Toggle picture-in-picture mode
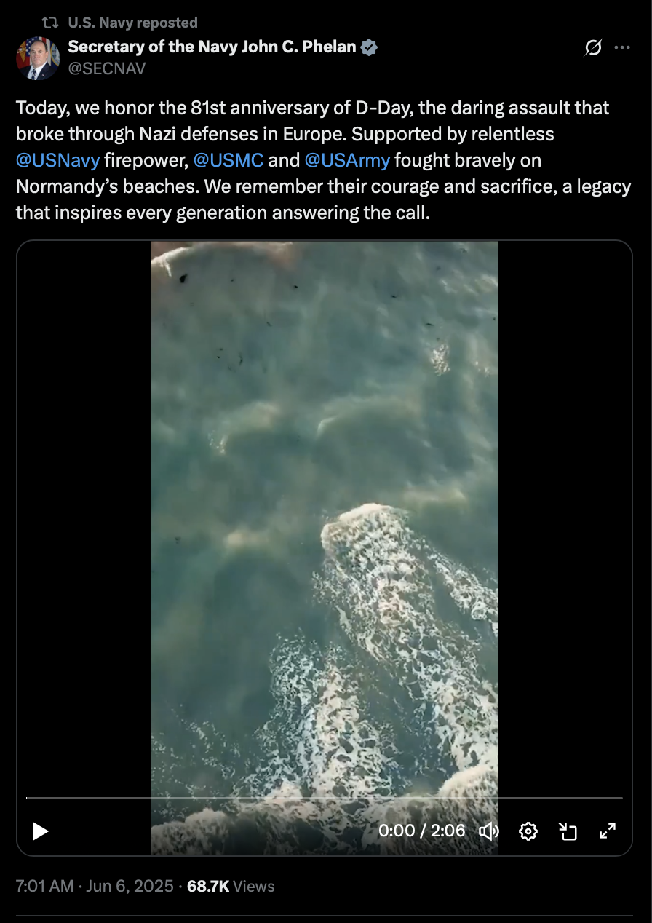This screenshot has width=652, height=923. click(x=568, y=831)
